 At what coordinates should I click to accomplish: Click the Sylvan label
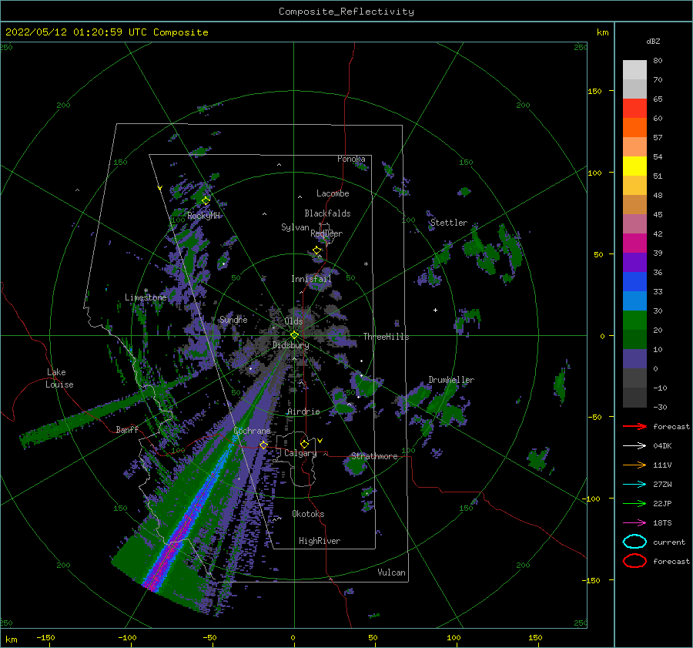pos(295,227)
